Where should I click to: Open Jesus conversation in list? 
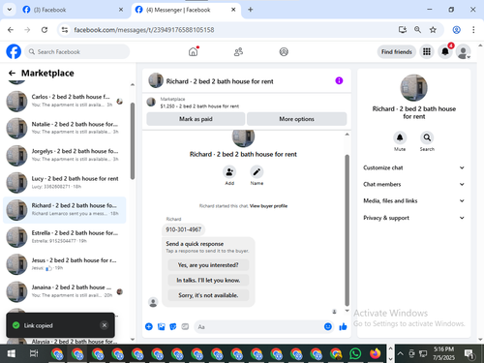65,264
